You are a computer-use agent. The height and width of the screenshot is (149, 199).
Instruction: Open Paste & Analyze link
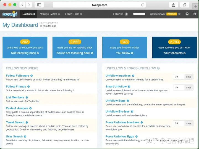[x=17, y=108]
